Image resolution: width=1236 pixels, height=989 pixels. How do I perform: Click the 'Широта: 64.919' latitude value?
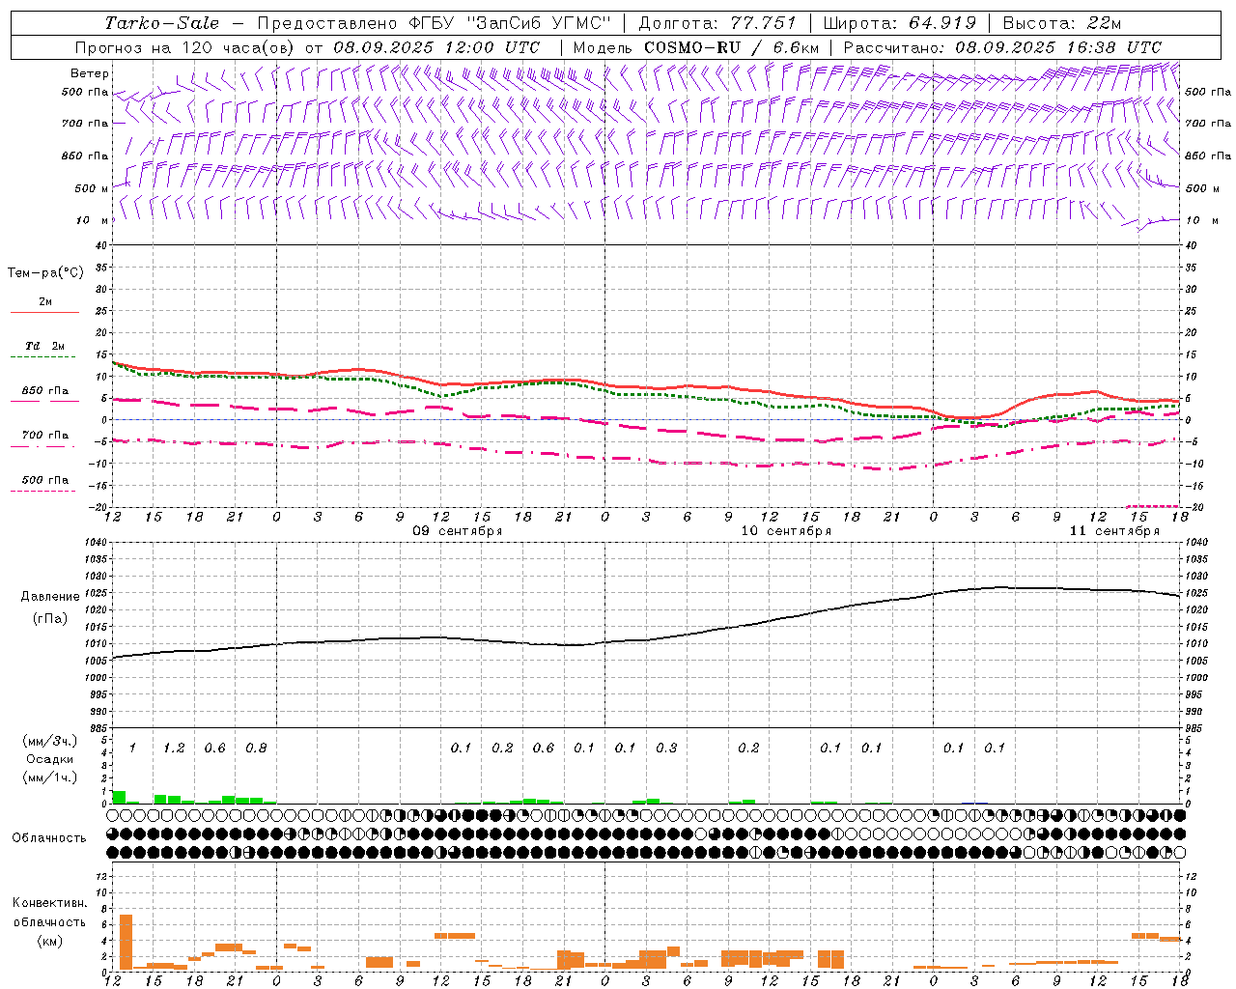point(900,23)
